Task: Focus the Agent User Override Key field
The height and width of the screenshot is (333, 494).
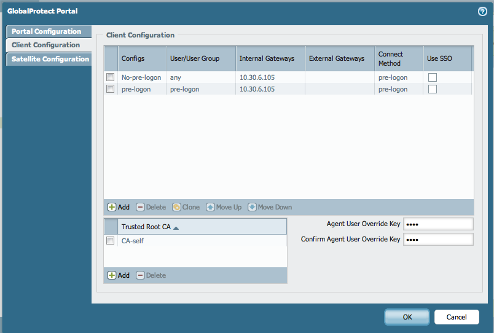Action: click(x=437, y=224)
